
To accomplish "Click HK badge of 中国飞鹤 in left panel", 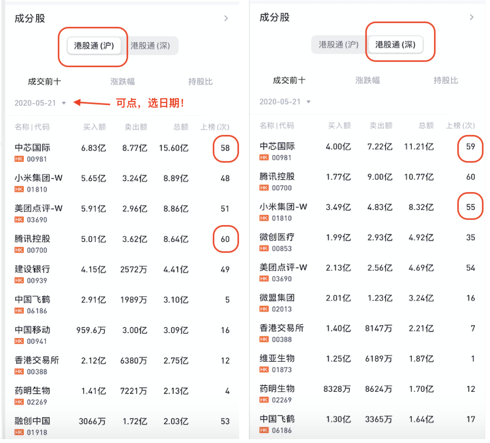I will [x=19, y=311].
